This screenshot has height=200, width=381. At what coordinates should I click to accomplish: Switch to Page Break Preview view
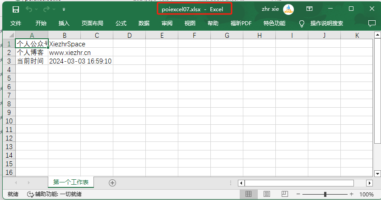pyautogui.click(x=284, y=194)
